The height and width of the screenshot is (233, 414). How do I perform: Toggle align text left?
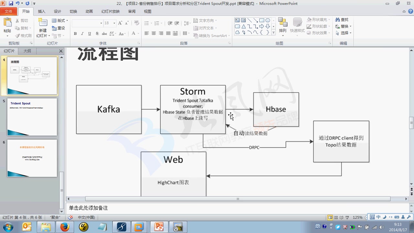pyautogui.click(x=147, y=33)
